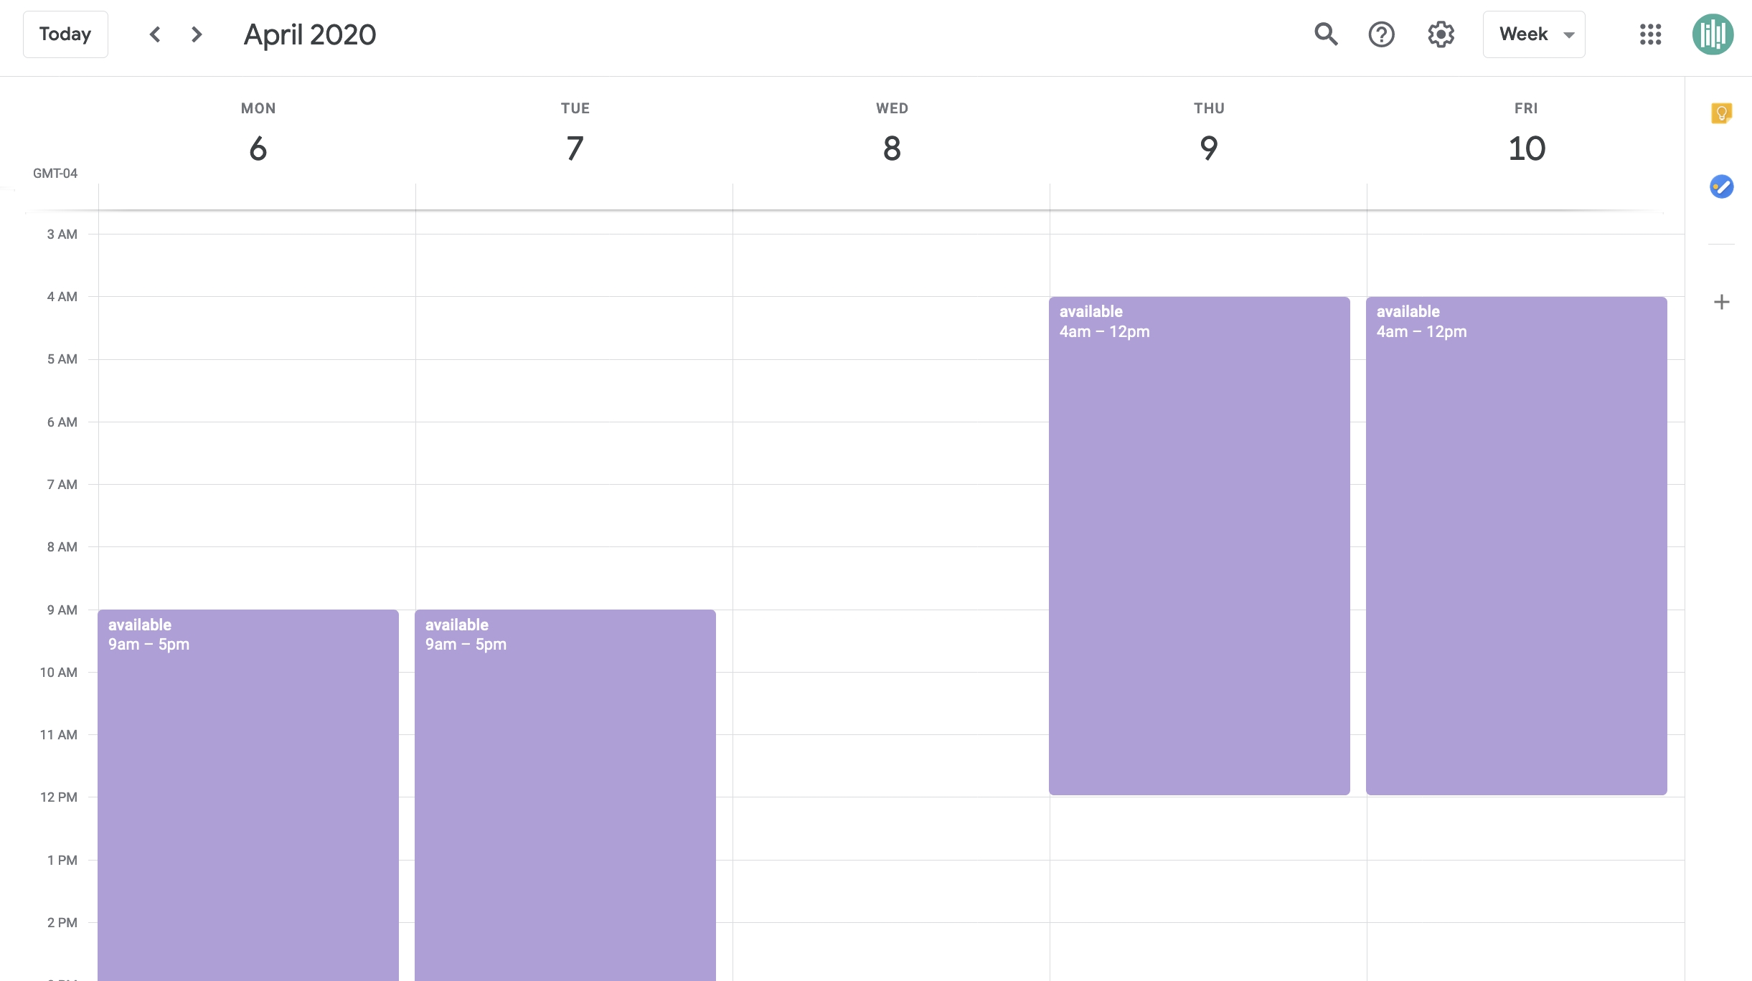The height and width of the screenshot is (981, 1752).
Task: Click the April 2020 month title
Action: (309, 34)
